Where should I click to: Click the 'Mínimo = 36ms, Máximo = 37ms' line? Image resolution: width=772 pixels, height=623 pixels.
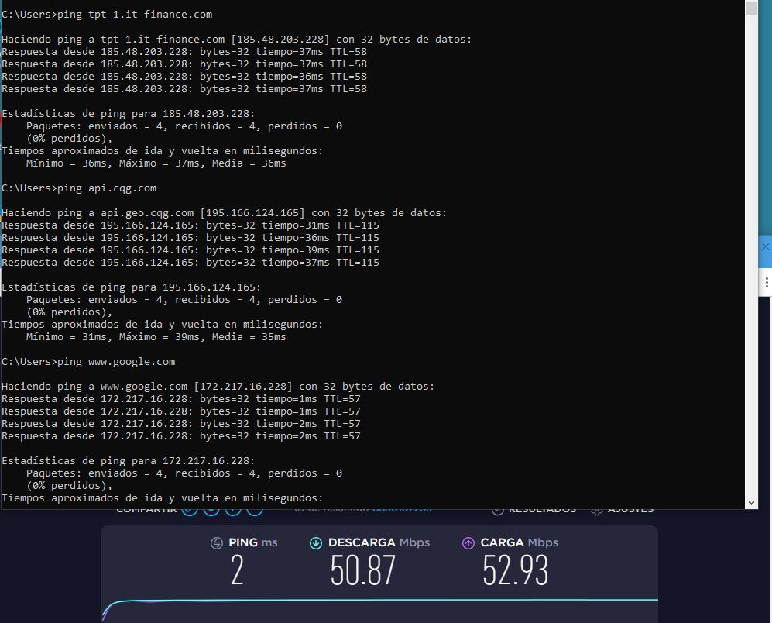pos(156,163)
